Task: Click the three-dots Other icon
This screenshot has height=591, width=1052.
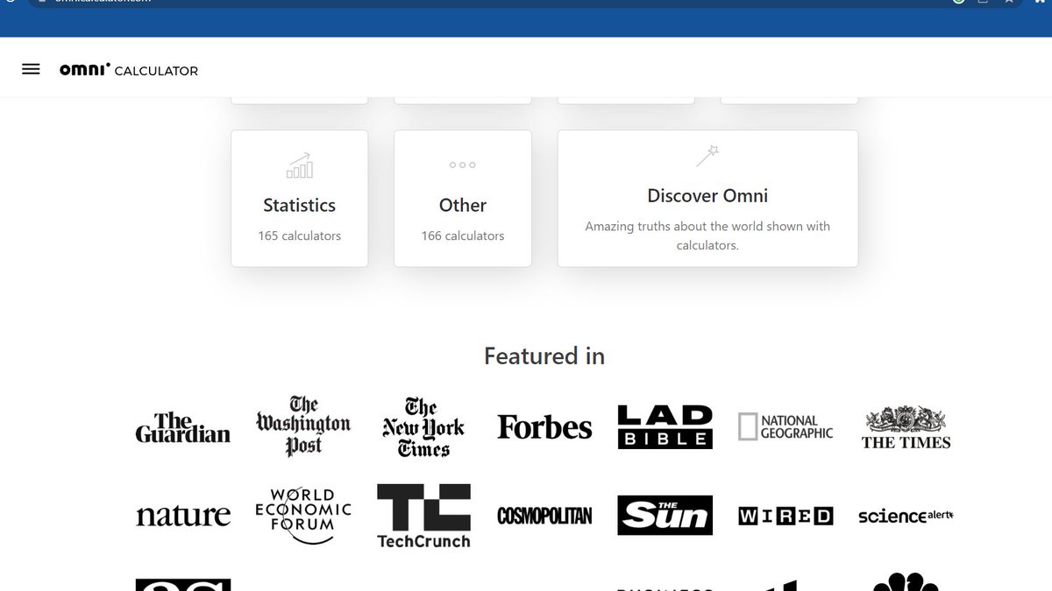Action: pyautogui.click(x=463, y=165)
